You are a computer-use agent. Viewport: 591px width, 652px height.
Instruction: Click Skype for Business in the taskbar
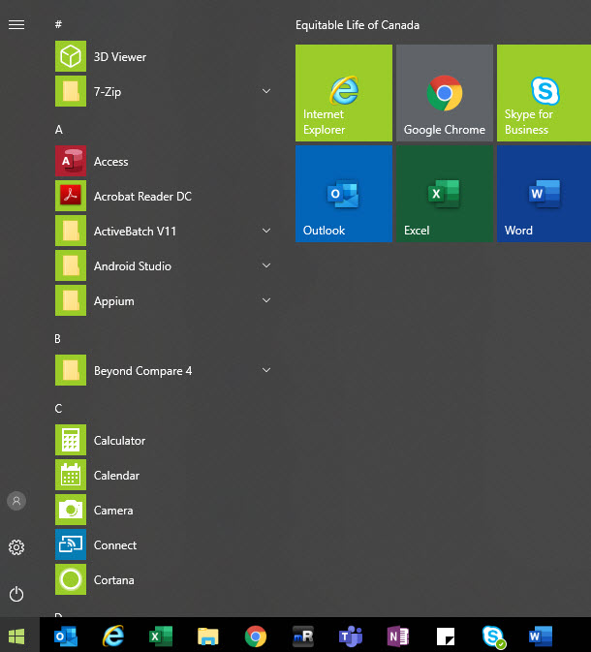coord(493,636)
